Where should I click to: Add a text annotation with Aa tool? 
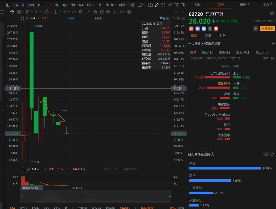pos(74,12)
